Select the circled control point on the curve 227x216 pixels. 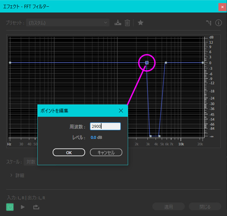147,63
